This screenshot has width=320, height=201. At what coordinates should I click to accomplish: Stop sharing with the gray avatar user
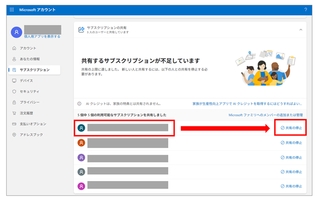click(291, 172)
